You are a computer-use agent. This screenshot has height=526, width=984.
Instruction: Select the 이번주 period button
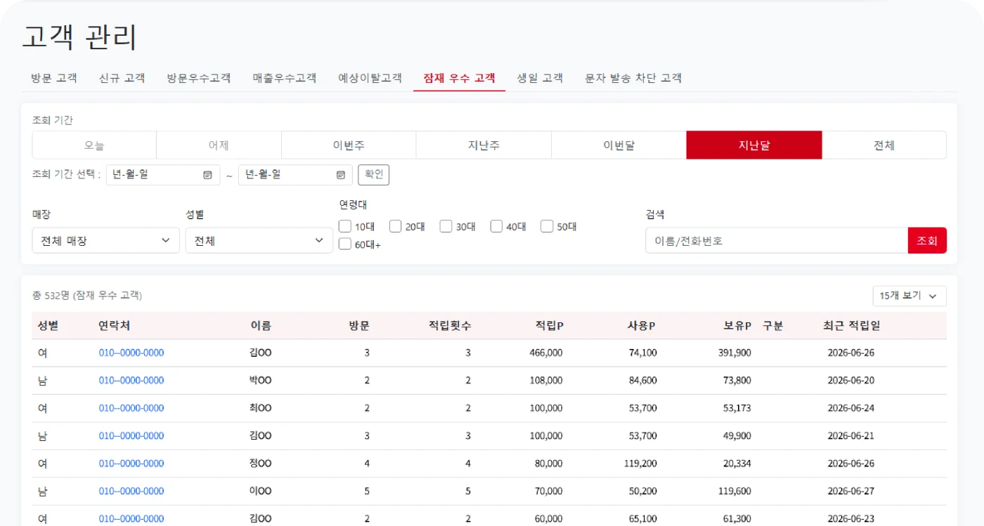tap(349, 145)
